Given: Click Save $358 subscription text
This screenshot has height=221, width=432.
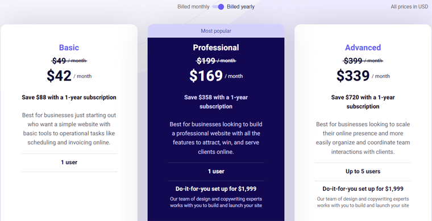Looking at the screenshot, I should (x=216, y=102).
